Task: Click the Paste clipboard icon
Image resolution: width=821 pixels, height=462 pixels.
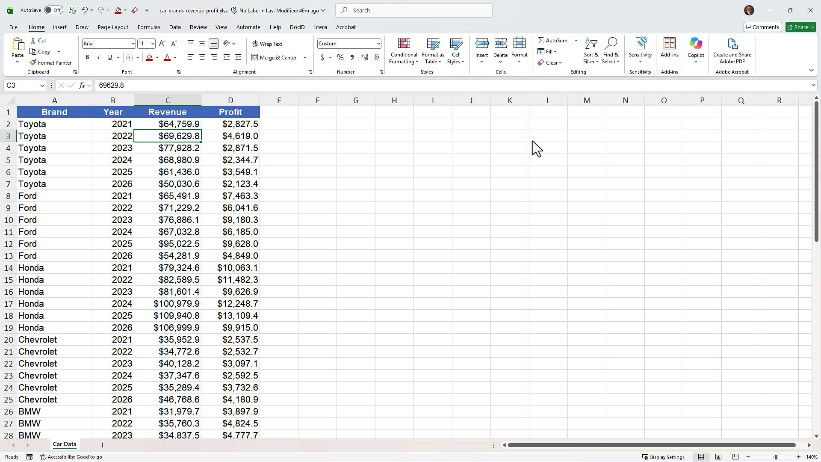Action: [x=18, y=44]
